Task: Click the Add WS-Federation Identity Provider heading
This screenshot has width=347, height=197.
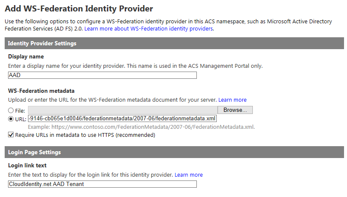Action: (x=79, y=8)
